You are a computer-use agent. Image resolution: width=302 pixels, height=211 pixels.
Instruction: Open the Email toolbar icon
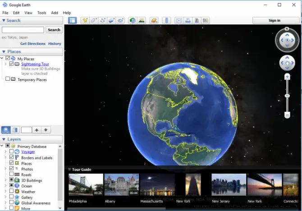[x=179, y=20]
